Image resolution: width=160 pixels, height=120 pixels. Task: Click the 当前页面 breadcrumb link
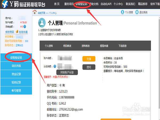click(x=41, y=13)
